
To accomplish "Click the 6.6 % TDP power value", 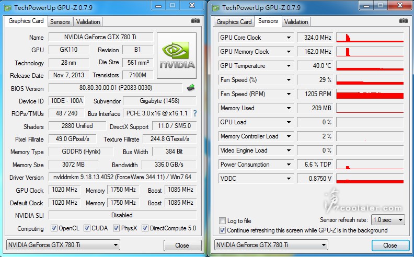I will pyautogui.click(x=315, y=165).
